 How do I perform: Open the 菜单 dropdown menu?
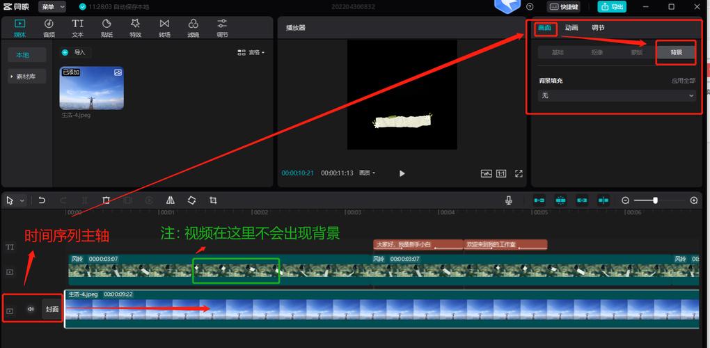tap(52, 7)
